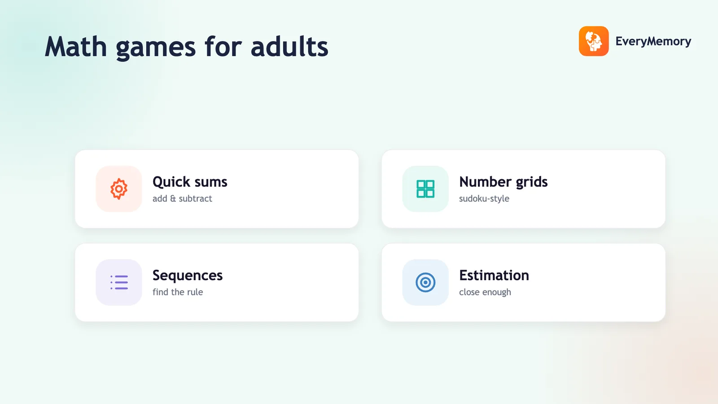Open the Quick sums card title
Screen dimensions: 718x404
(190, 182)
